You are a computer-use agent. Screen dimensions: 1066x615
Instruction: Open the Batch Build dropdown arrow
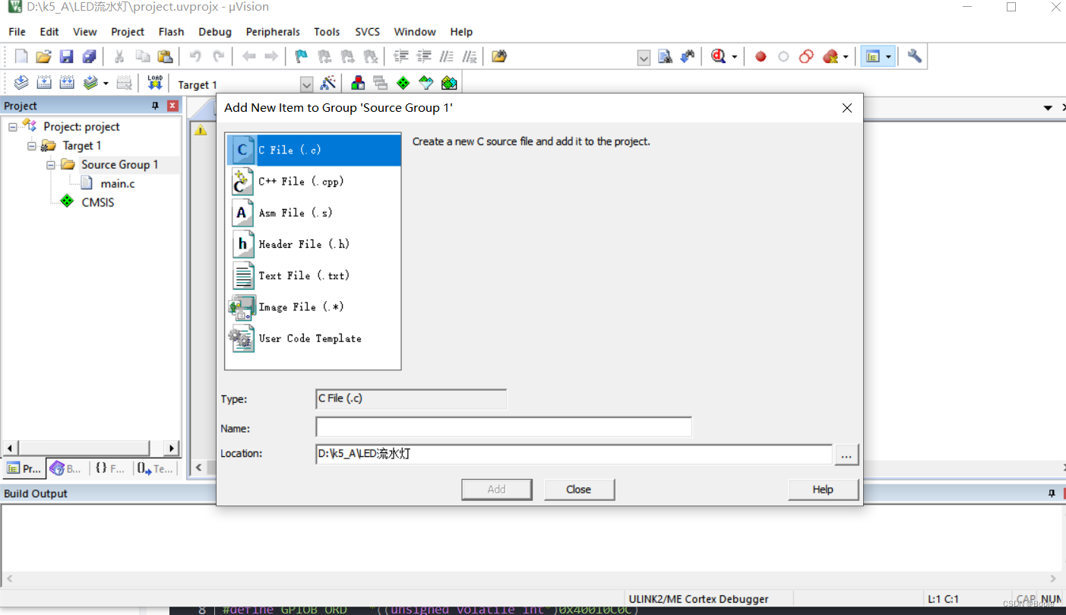106,83
